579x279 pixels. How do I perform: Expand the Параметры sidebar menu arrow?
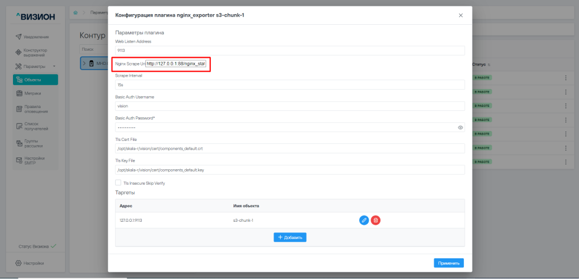coord(54,66)
